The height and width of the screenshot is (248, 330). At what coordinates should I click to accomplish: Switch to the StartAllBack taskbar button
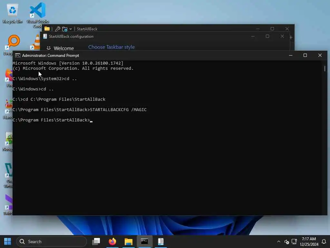pos(161,242)
